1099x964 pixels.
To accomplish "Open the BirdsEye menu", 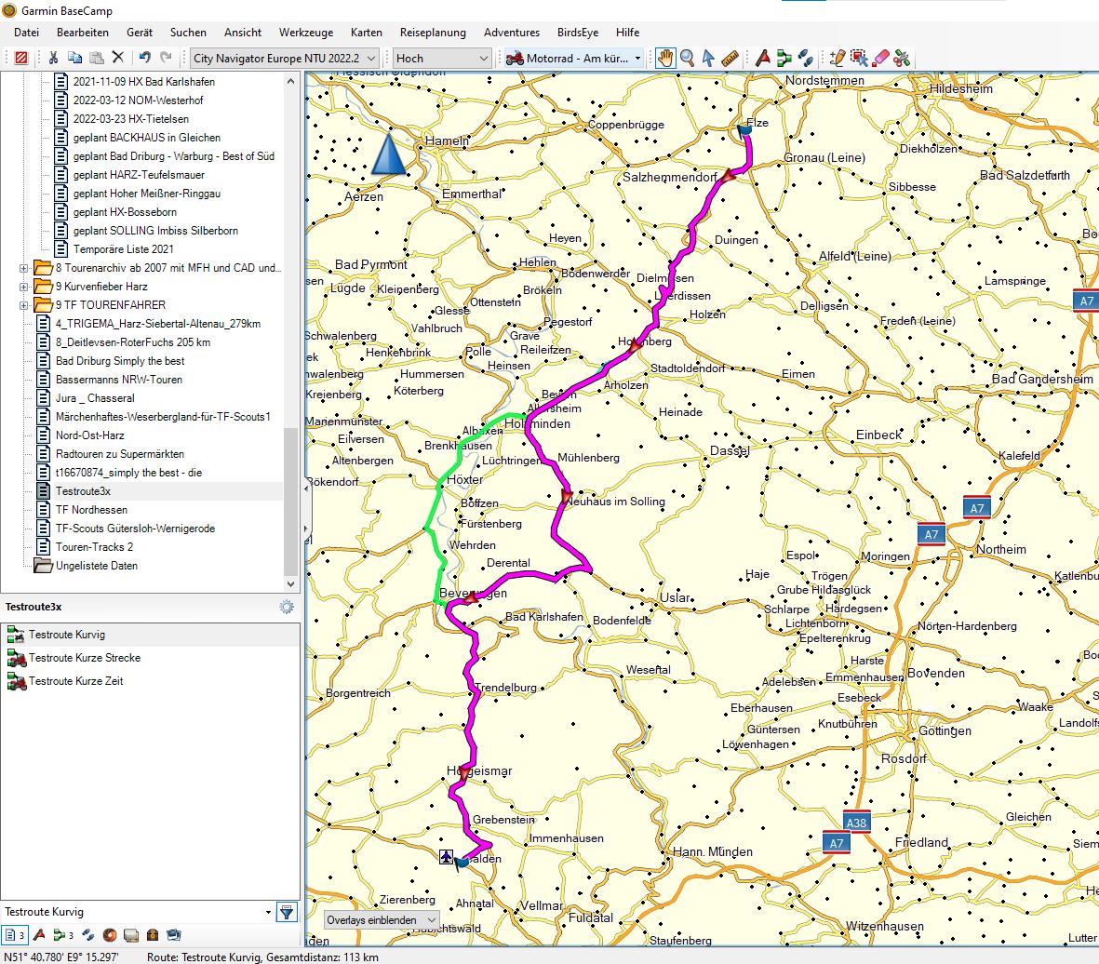I will (x=577, y=33).
